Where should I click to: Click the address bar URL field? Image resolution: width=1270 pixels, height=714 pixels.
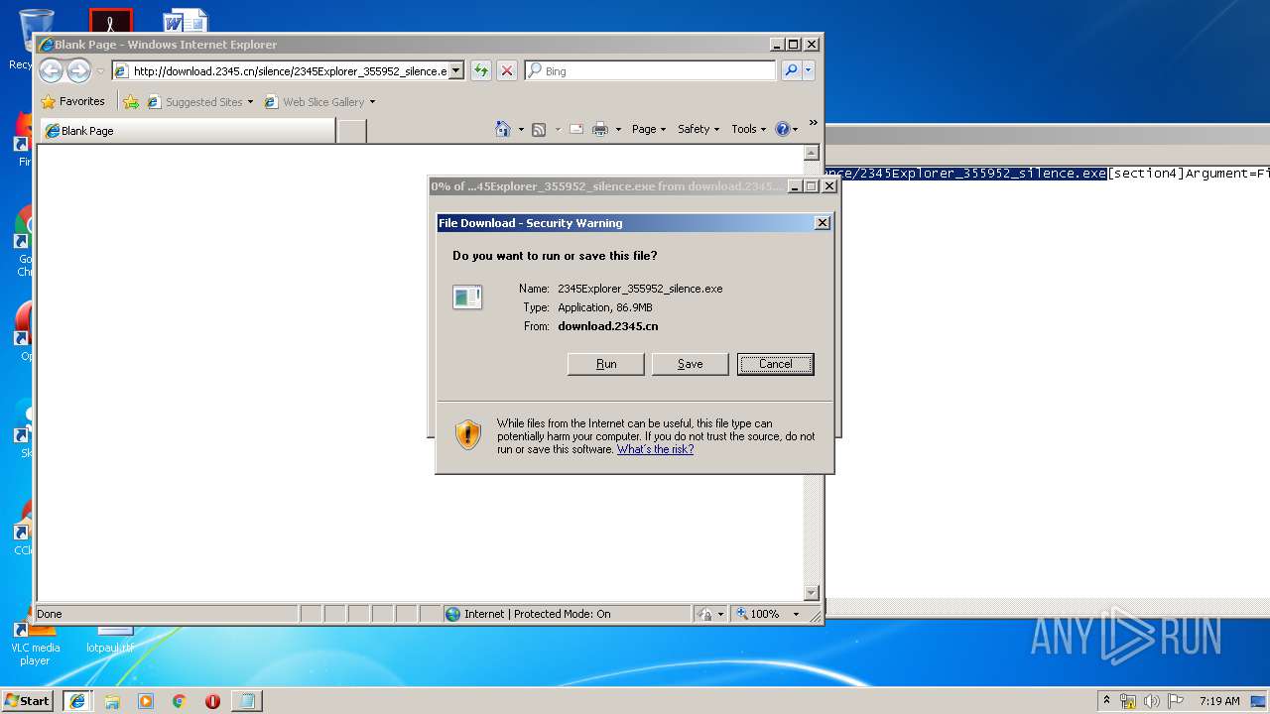[x=290, y=70]
